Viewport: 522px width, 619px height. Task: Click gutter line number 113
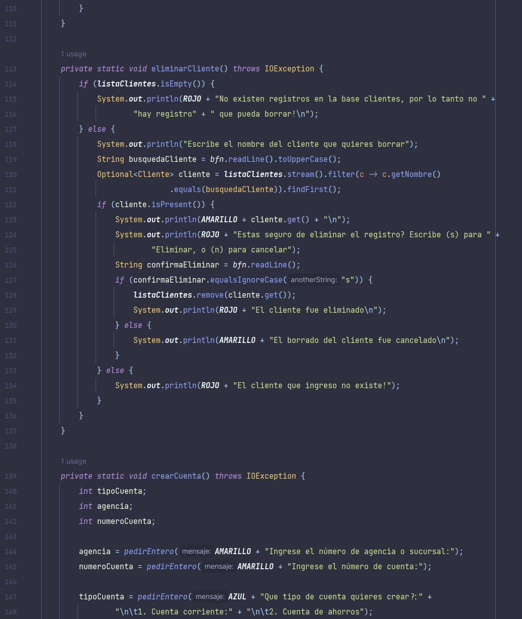click(11, 69)
